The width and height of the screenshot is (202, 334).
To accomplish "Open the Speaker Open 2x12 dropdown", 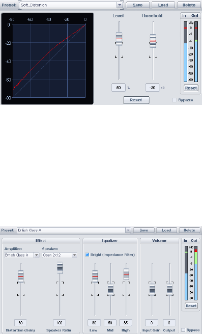I will tap(74, 255).
